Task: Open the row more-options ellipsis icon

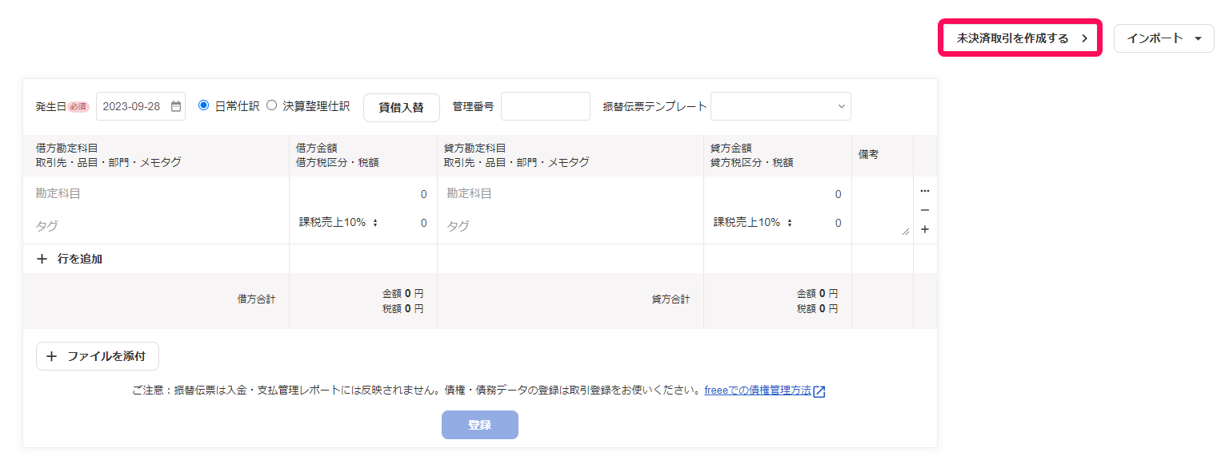Action: [x=925, y=191]
